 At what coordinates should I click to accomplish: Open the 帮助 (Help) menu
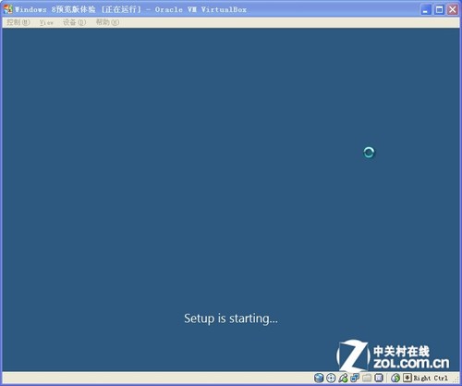[107, 22]
